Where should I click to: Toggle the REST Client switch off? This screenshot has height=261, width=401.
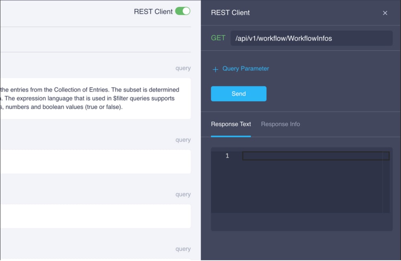coord(183,11)
